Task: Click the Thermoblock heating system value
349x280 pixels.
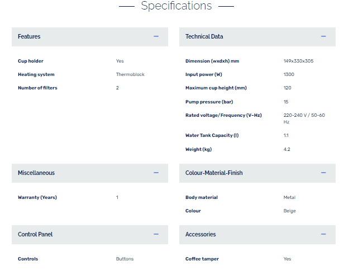Action: coord(130,74)
